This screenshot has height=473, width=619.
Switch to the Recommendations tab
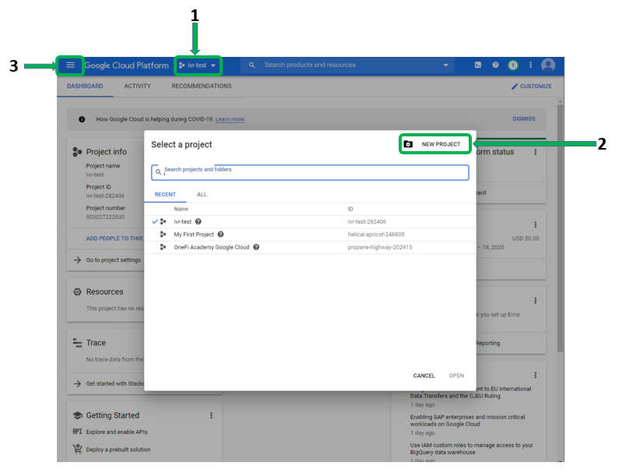tap(202, 86)
